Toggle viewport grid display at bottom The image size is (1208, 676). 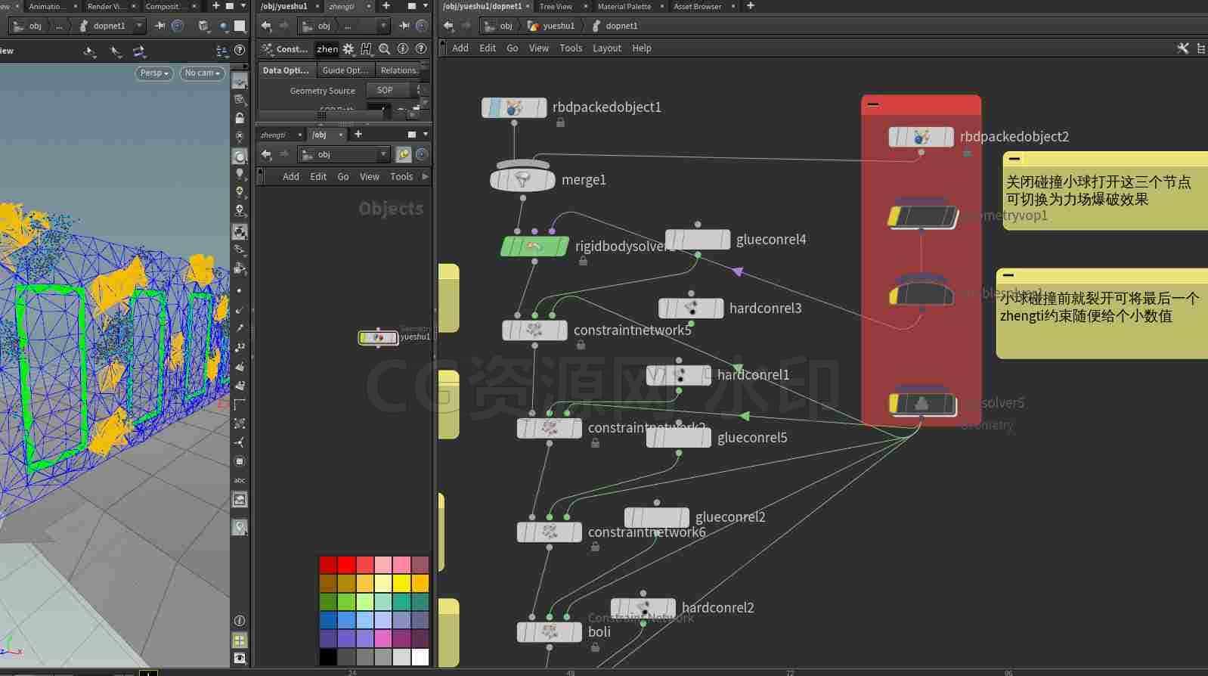tap(240, 640)
